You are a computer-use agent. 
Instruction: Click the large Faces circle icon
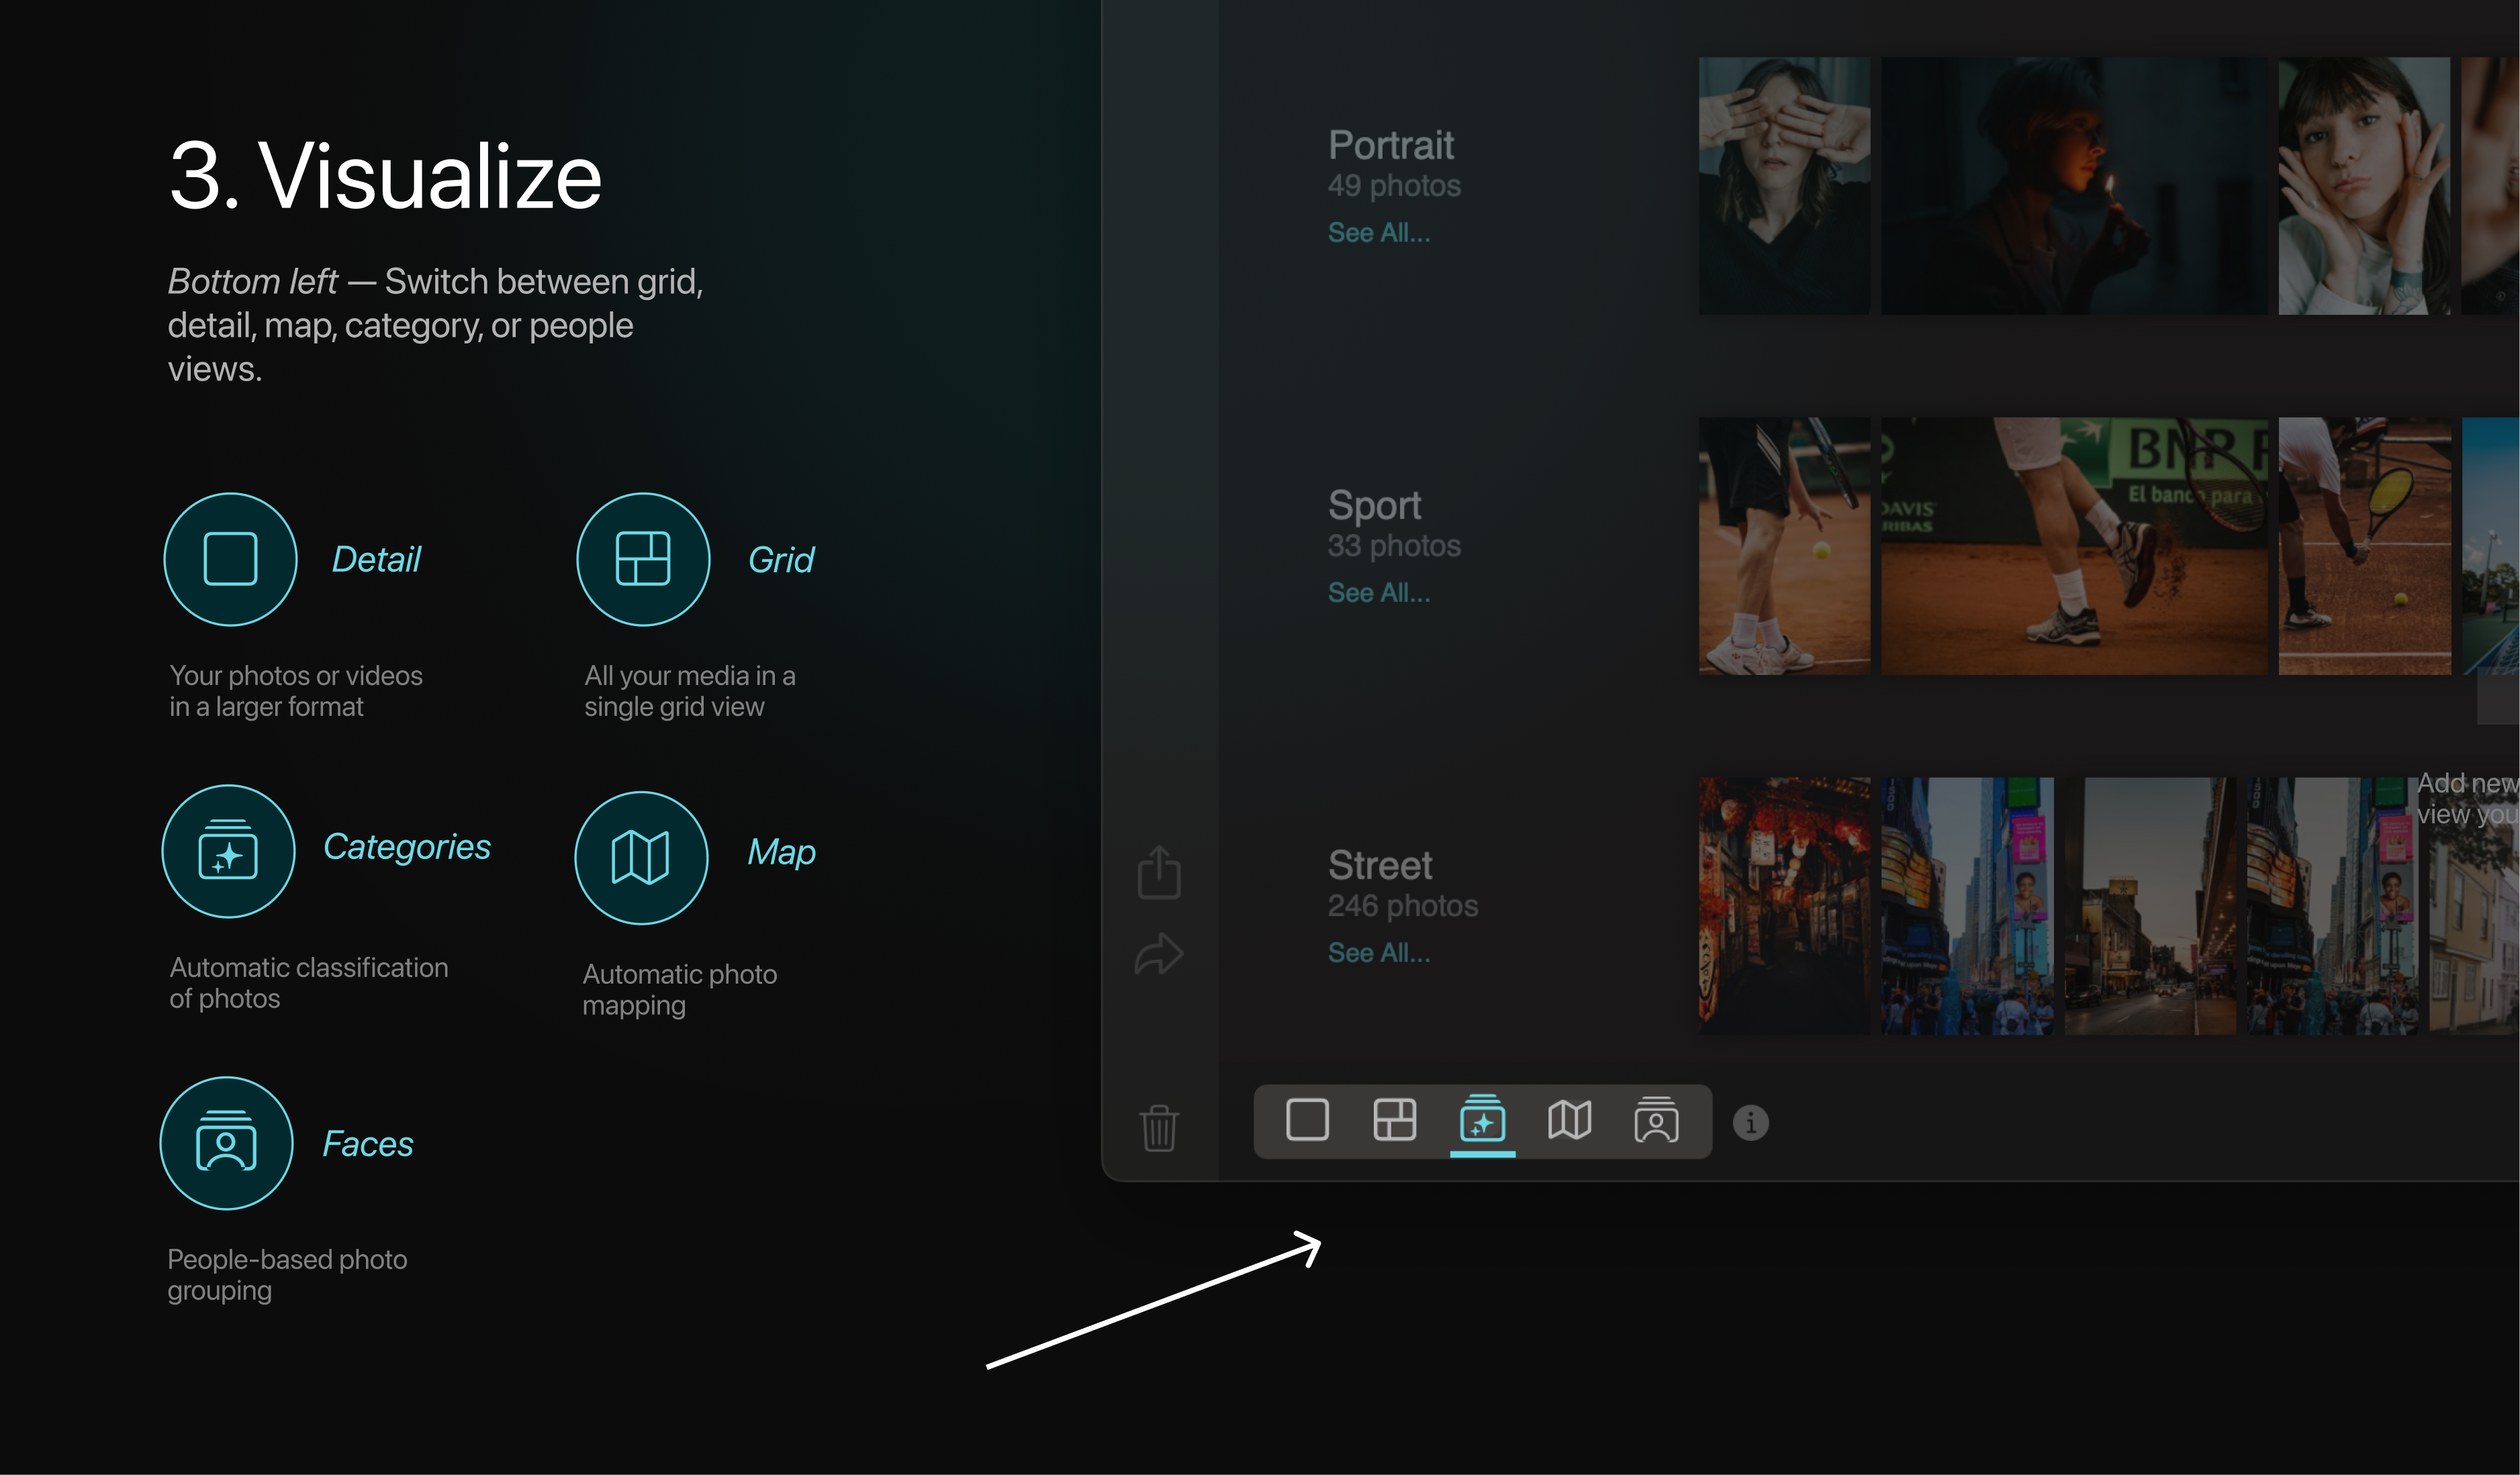pyautogui.click(x=227, y=1143)
